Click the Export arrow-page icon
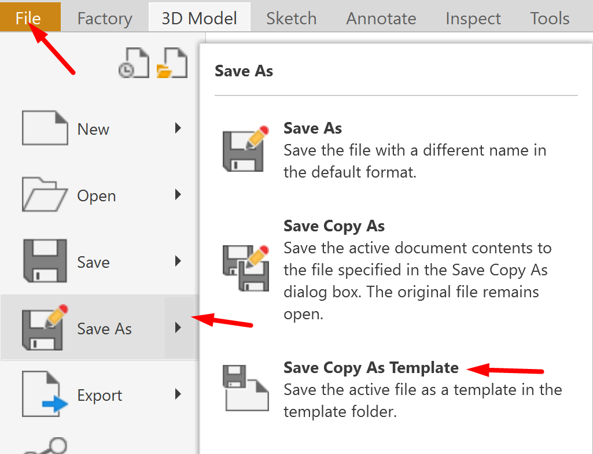This screenshot has width=593, height=454. [x=45, y=394]
